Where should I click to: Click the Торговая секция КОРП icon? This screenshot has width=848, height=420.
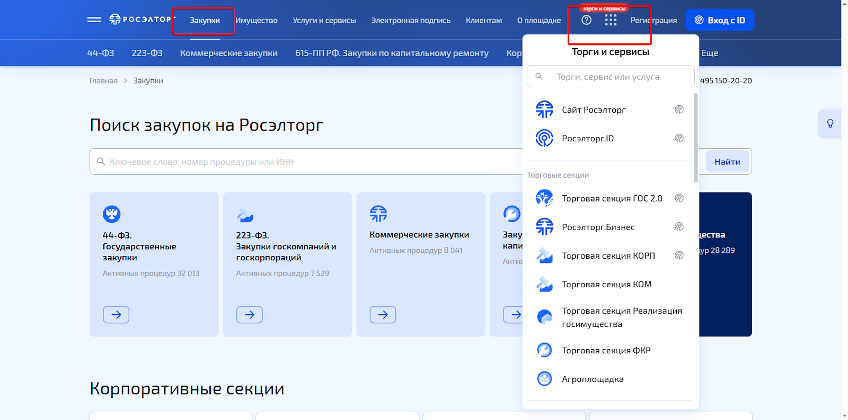[544, 255]
